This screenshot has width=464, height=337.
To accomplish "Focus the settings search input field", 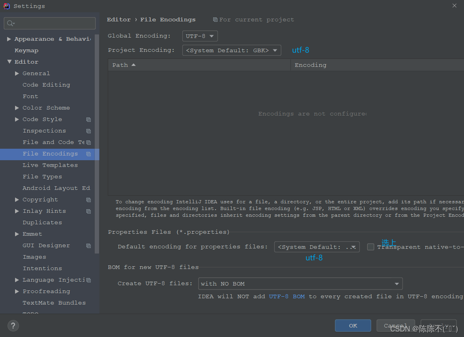I will tap(50, 23).
